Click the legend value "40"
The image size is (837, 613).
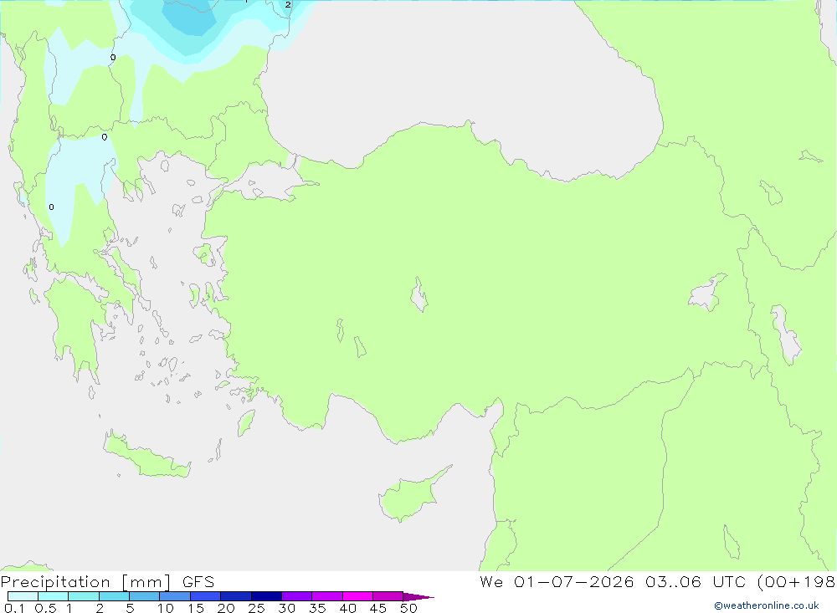coord(347,608)
